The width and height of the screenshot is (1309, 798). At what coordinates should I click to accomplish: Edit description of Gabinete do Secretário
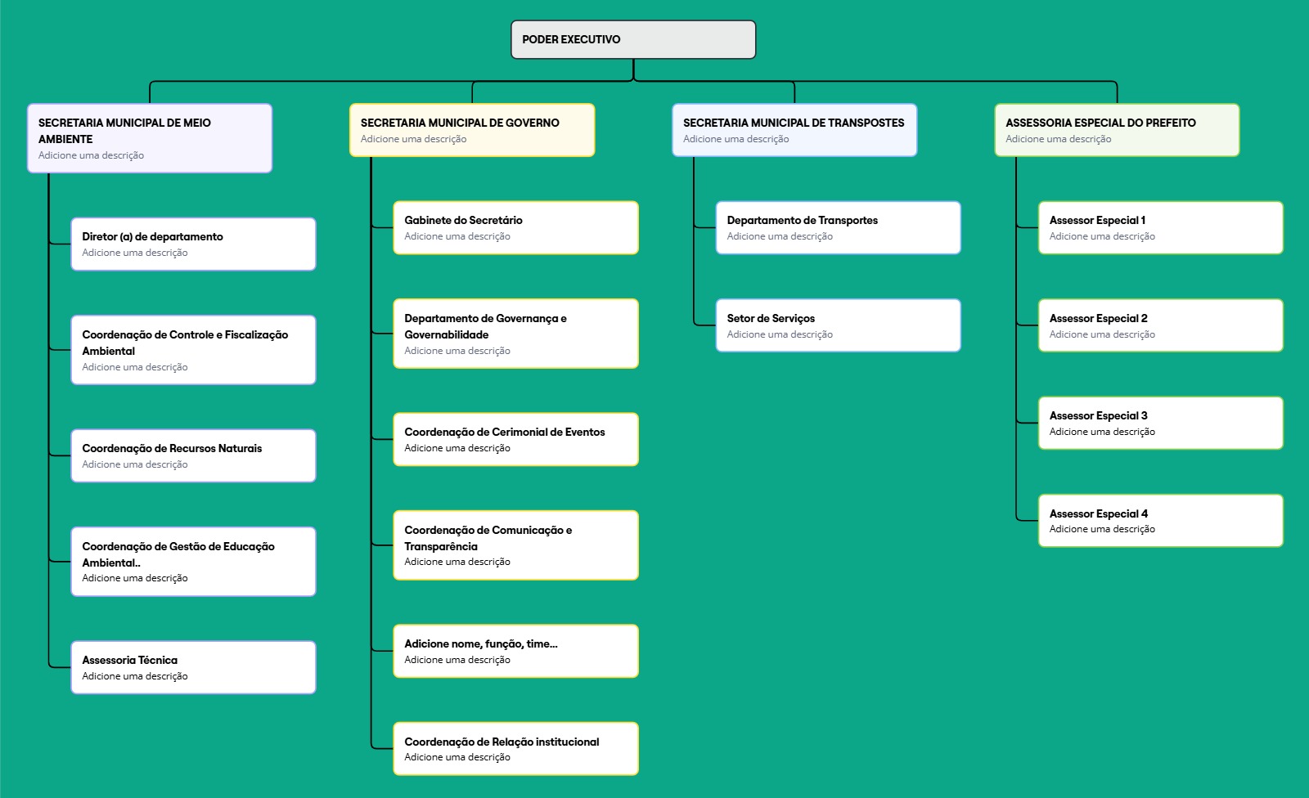point(457,236)
